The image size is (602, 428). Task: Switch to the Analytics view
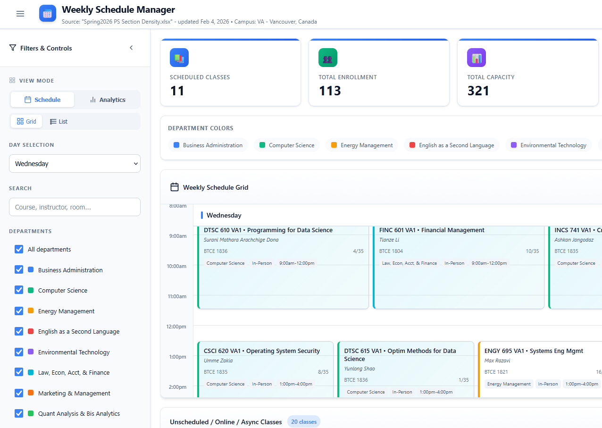(x=108, y=100)
